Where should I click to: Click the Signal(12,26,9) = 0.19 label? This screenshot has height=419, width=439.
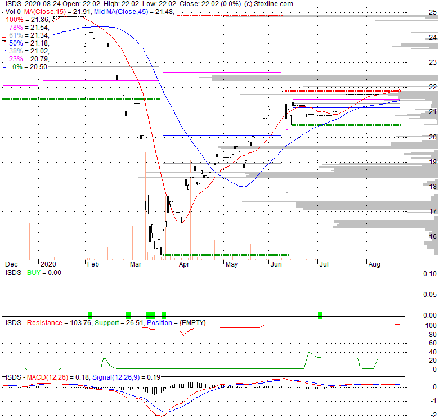(126, 377)
